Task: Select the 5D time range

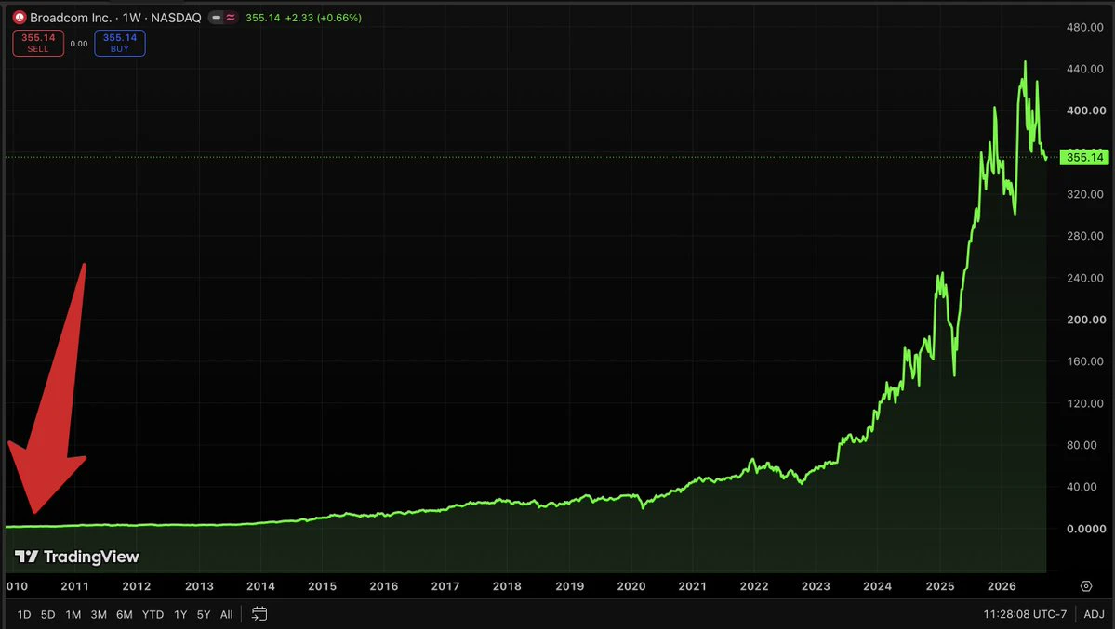Action: (x=47, y=615)
